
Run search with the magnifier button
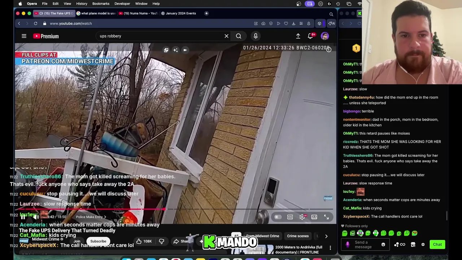tap(239, 36)
